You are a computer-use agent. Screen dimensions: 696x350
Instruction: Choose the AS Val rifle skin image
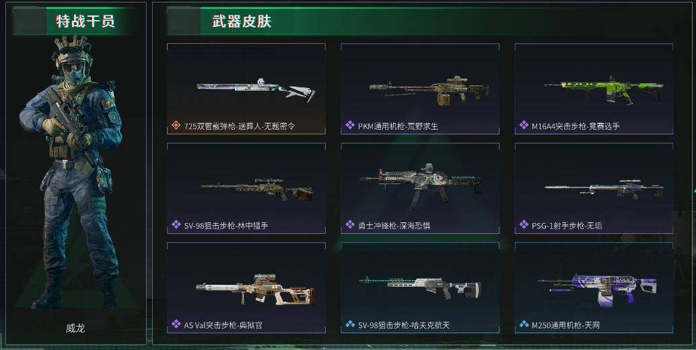coord(255,290)
